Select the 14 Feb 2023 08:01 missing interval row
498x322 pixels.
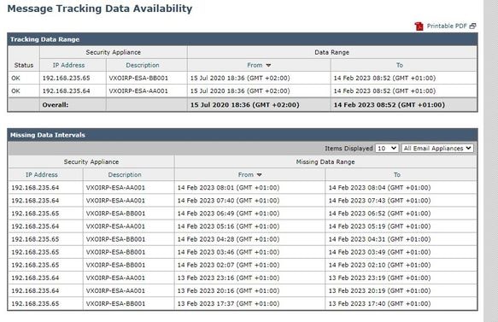pos(243,188)
